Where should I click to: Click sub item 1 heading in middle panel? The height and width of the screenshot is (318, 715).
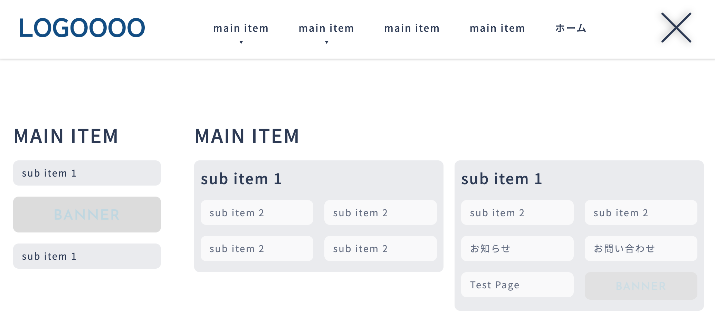241,179
